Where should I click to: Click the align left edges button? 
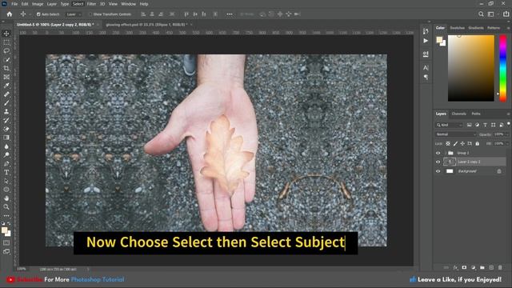(143, 14)
